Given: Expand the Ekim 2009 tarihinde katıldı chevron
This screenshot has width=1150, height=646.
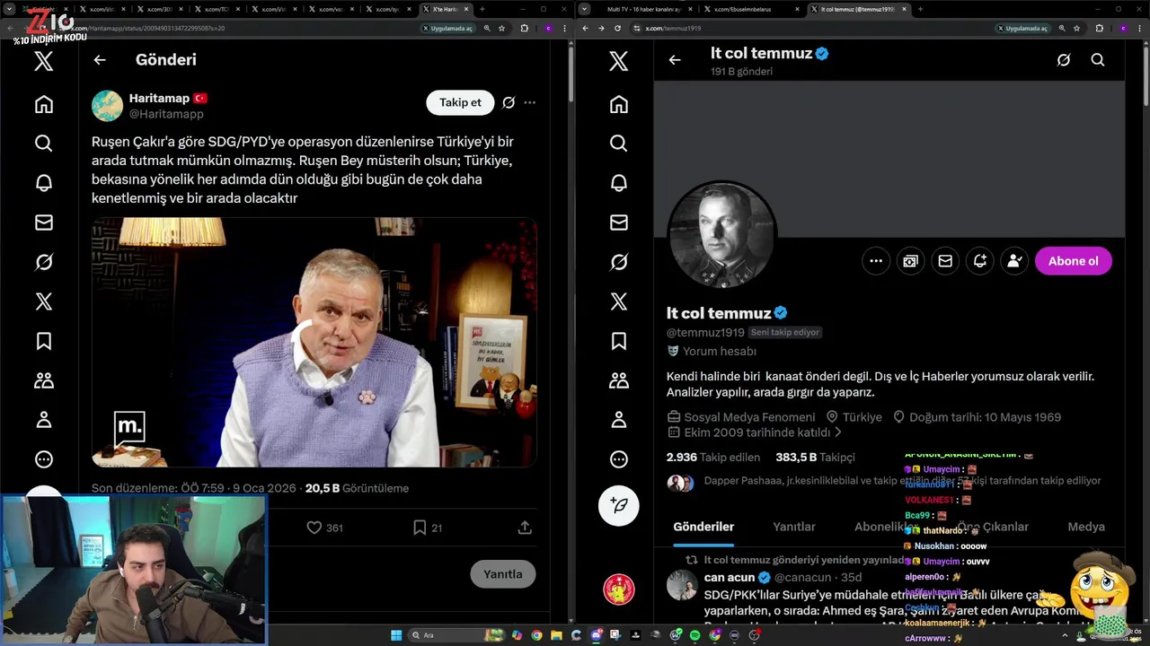Looking at the screenshot, I should [x=838, y=432].
